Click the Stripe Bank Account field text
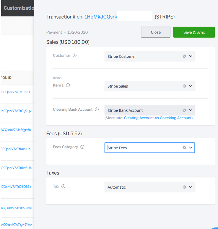The width and height of the screenshot is (218, 229). coord(125,110)
